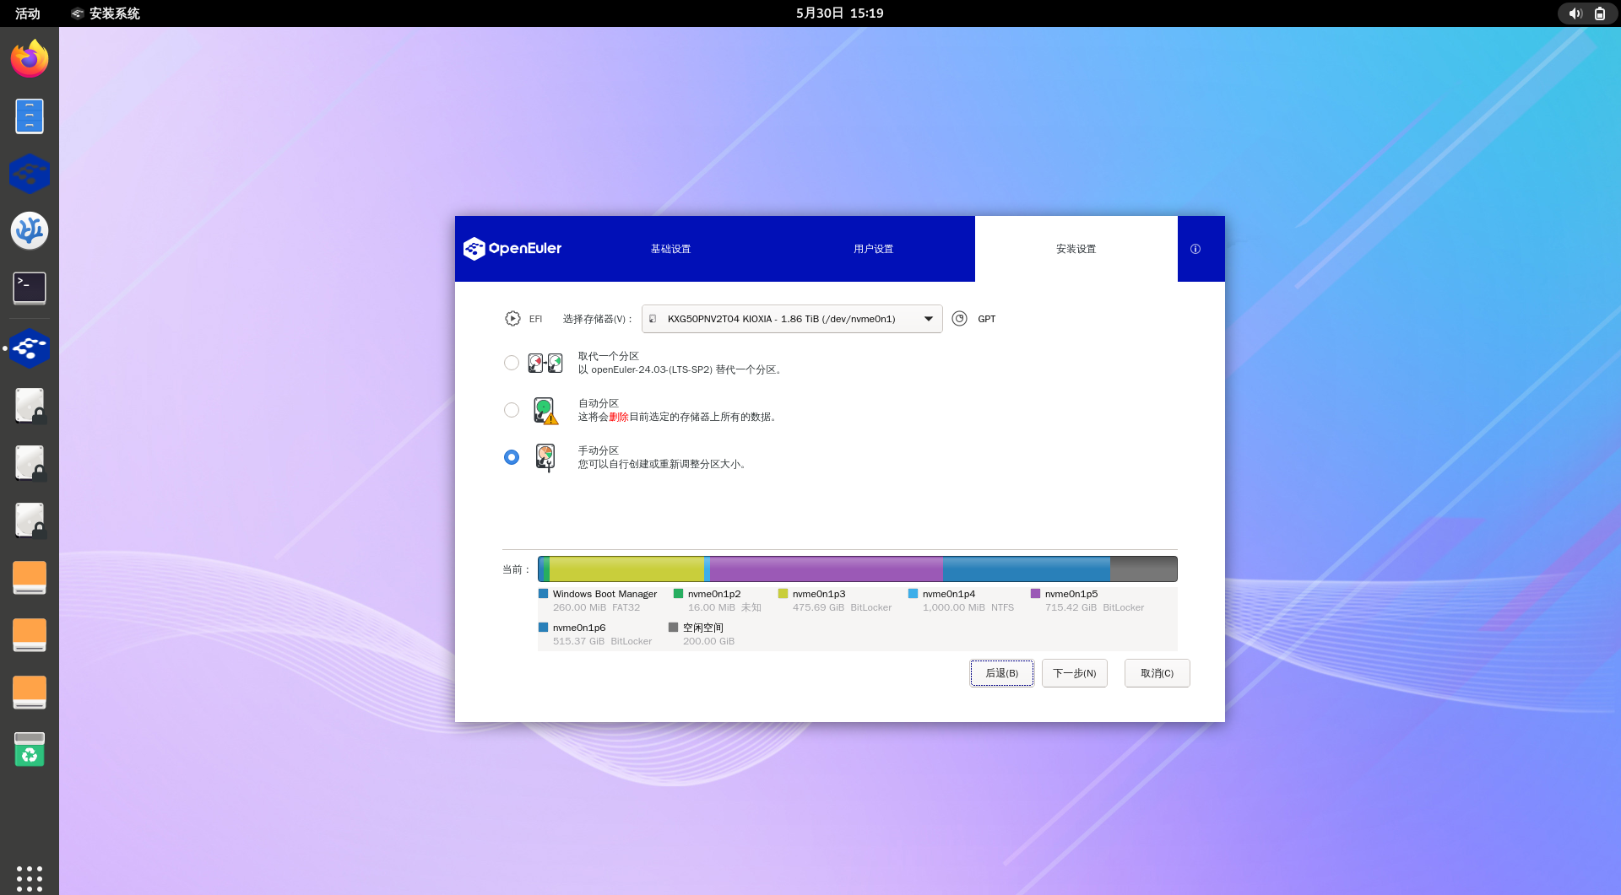Open the 安装系统 app menu in top bar

106,13
